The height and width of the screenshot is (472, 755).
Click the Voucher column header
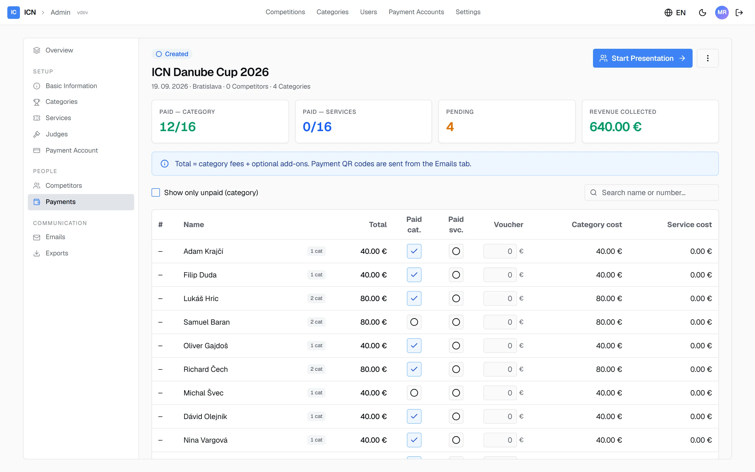coord(508,224)
